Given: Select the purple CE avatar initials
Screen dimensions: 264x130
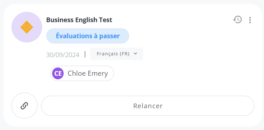Looking at the screenshot, I should [x=58, y=74].
